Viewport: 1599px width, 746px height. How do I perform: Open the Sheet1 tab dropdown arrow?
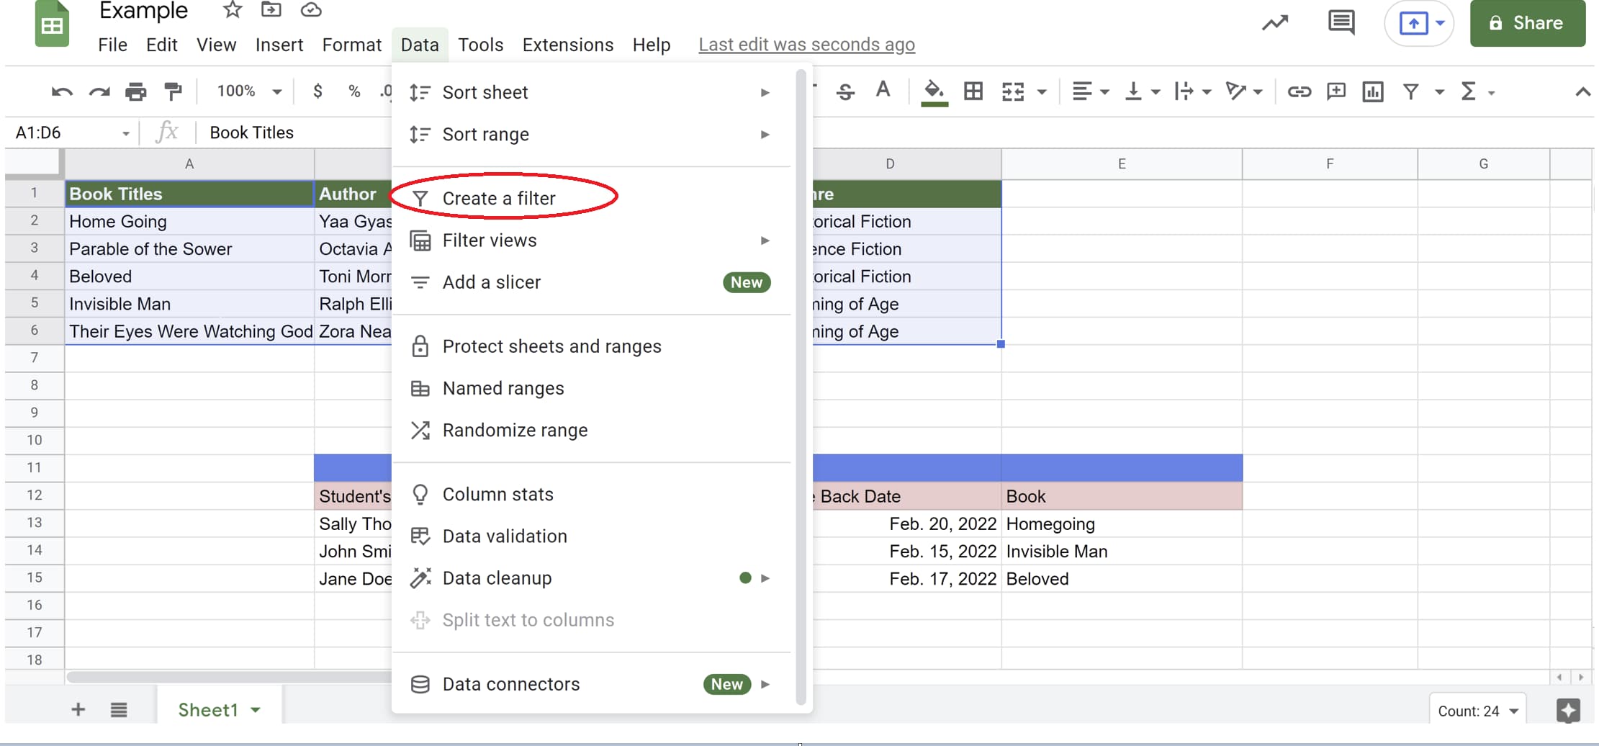pos(256,710)
